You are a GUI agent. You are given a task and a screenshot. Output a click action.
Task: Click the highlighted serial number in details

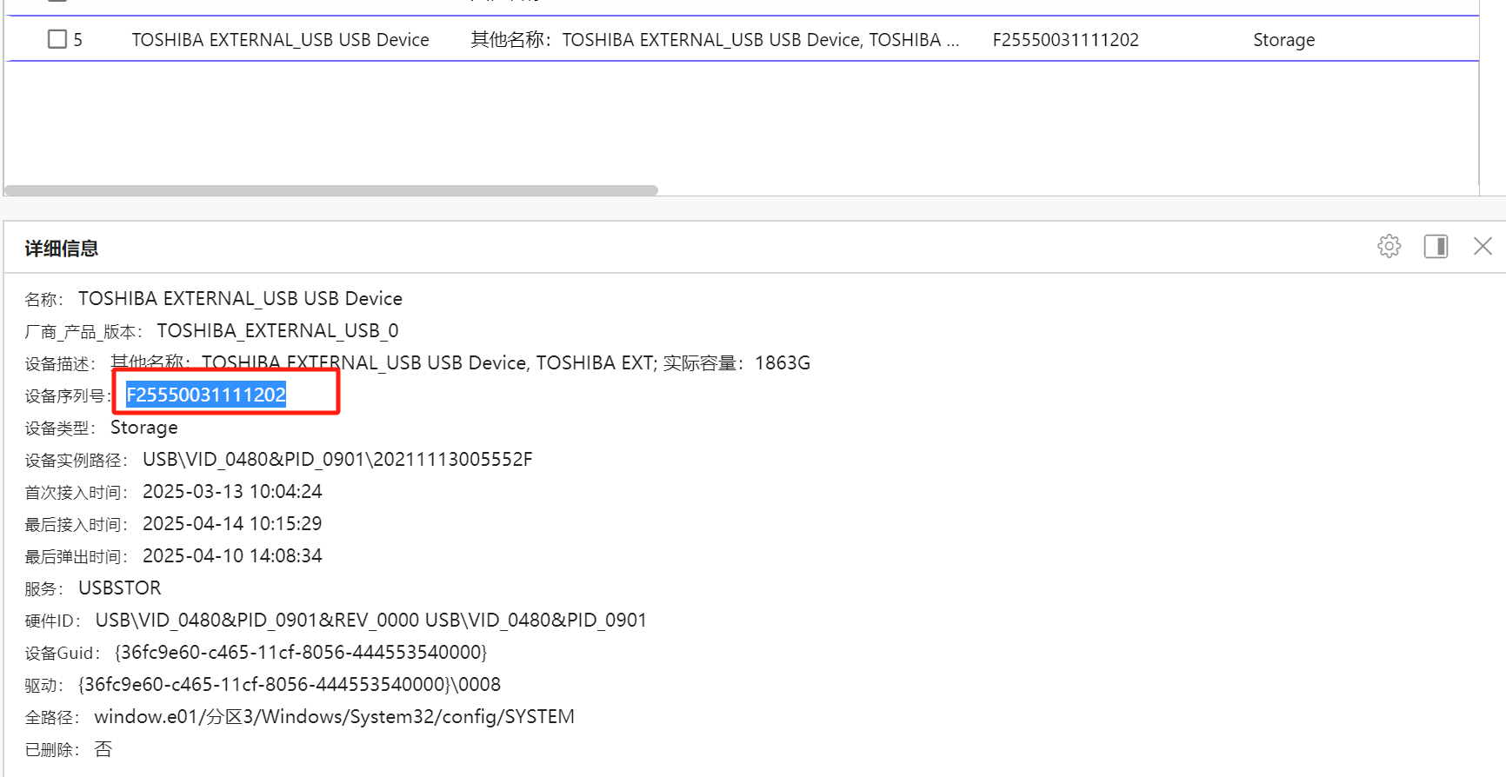[206, 395]
